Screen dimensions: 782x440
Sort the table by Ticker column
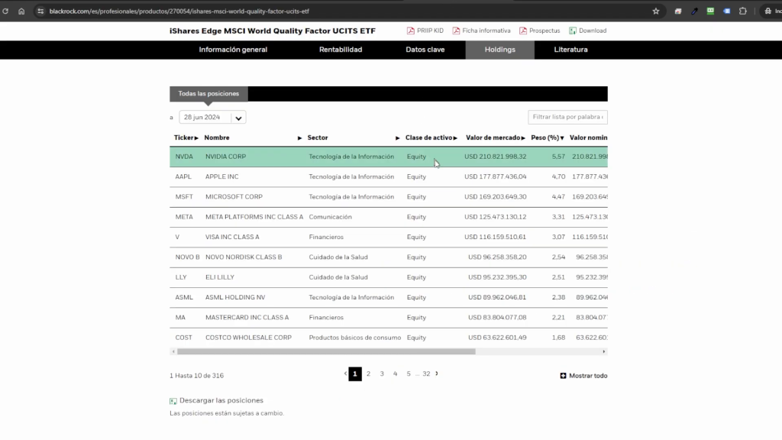click(x=186, y=137)
